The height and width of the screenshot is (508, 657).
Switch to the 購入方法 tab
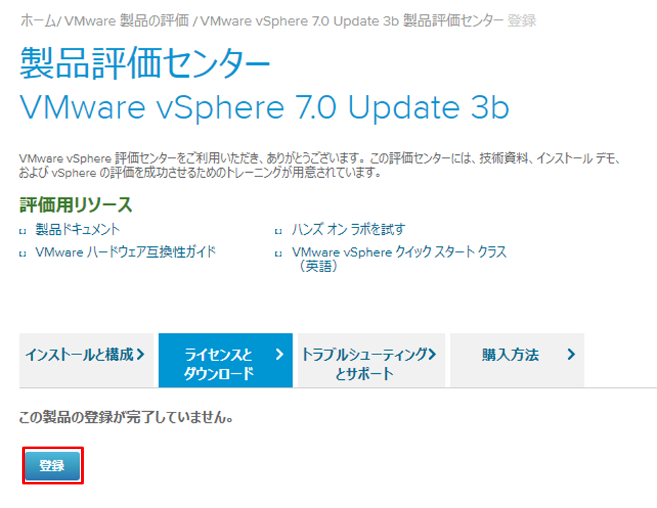coord(517,360)
